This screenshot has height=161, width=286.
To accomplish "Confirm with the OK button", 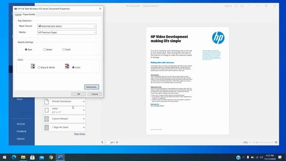I will [79, 94].
